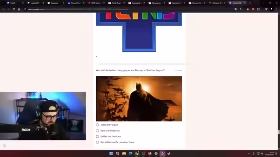The height and width of the screenshot is (157, 280).
Task: Pick "Riddler und Two-Face" radio button
Action: tap(97, 137)
